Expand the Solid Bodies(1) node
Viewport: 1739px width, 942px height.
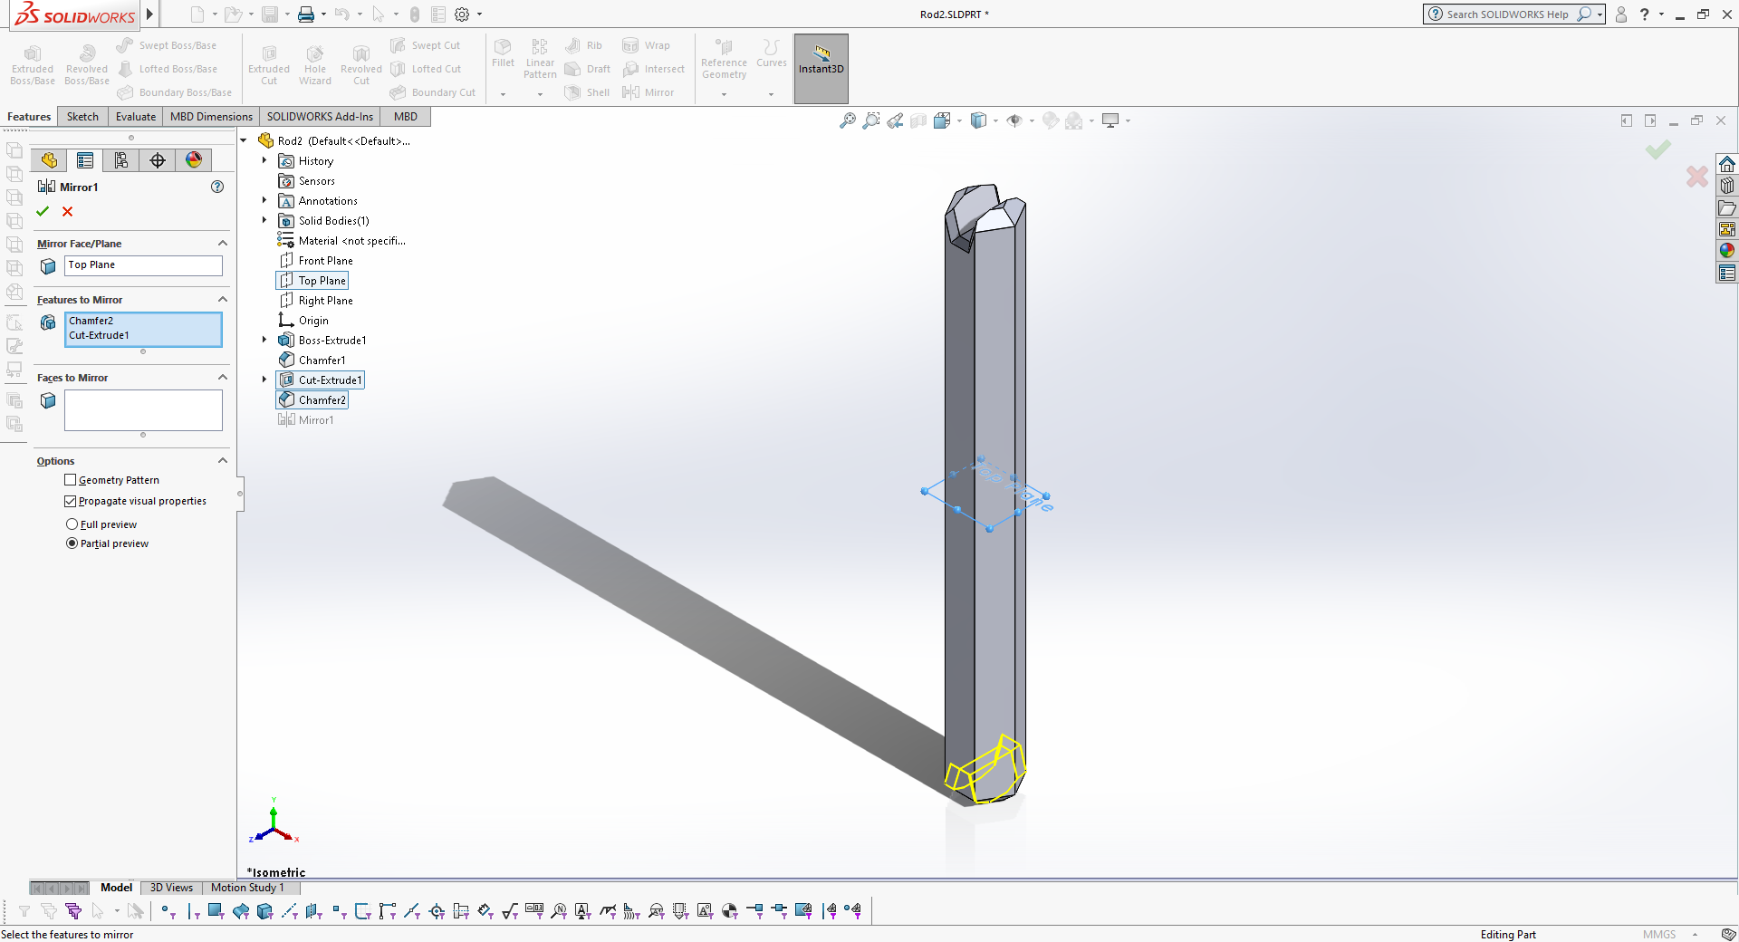click(x=264, y=220)
